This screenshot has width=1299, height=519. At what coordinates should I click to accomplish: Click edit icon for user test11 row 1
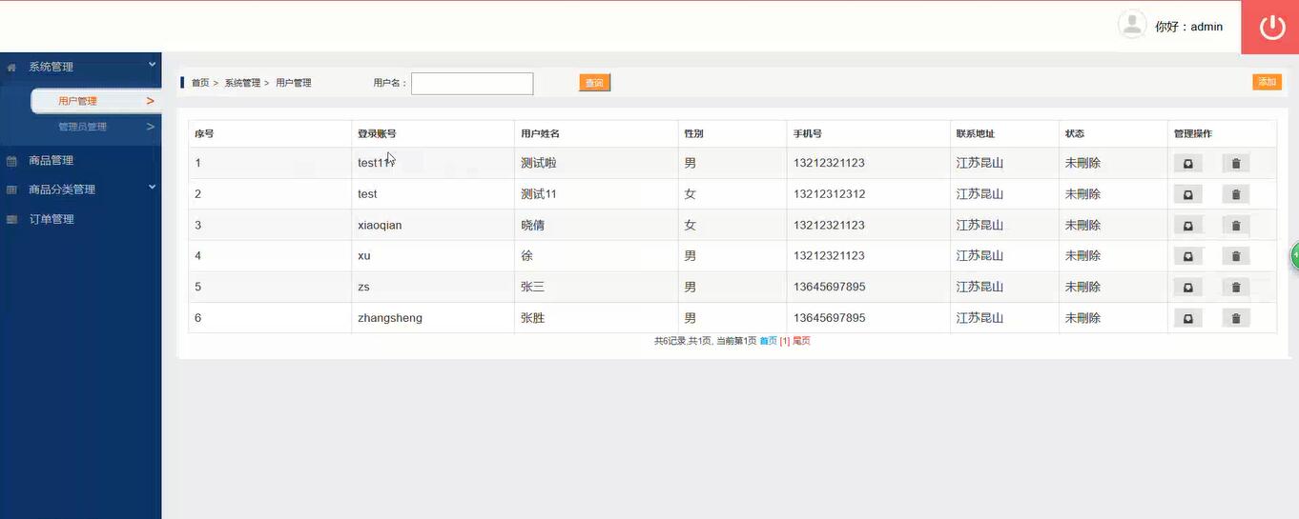pos(1188,164)
